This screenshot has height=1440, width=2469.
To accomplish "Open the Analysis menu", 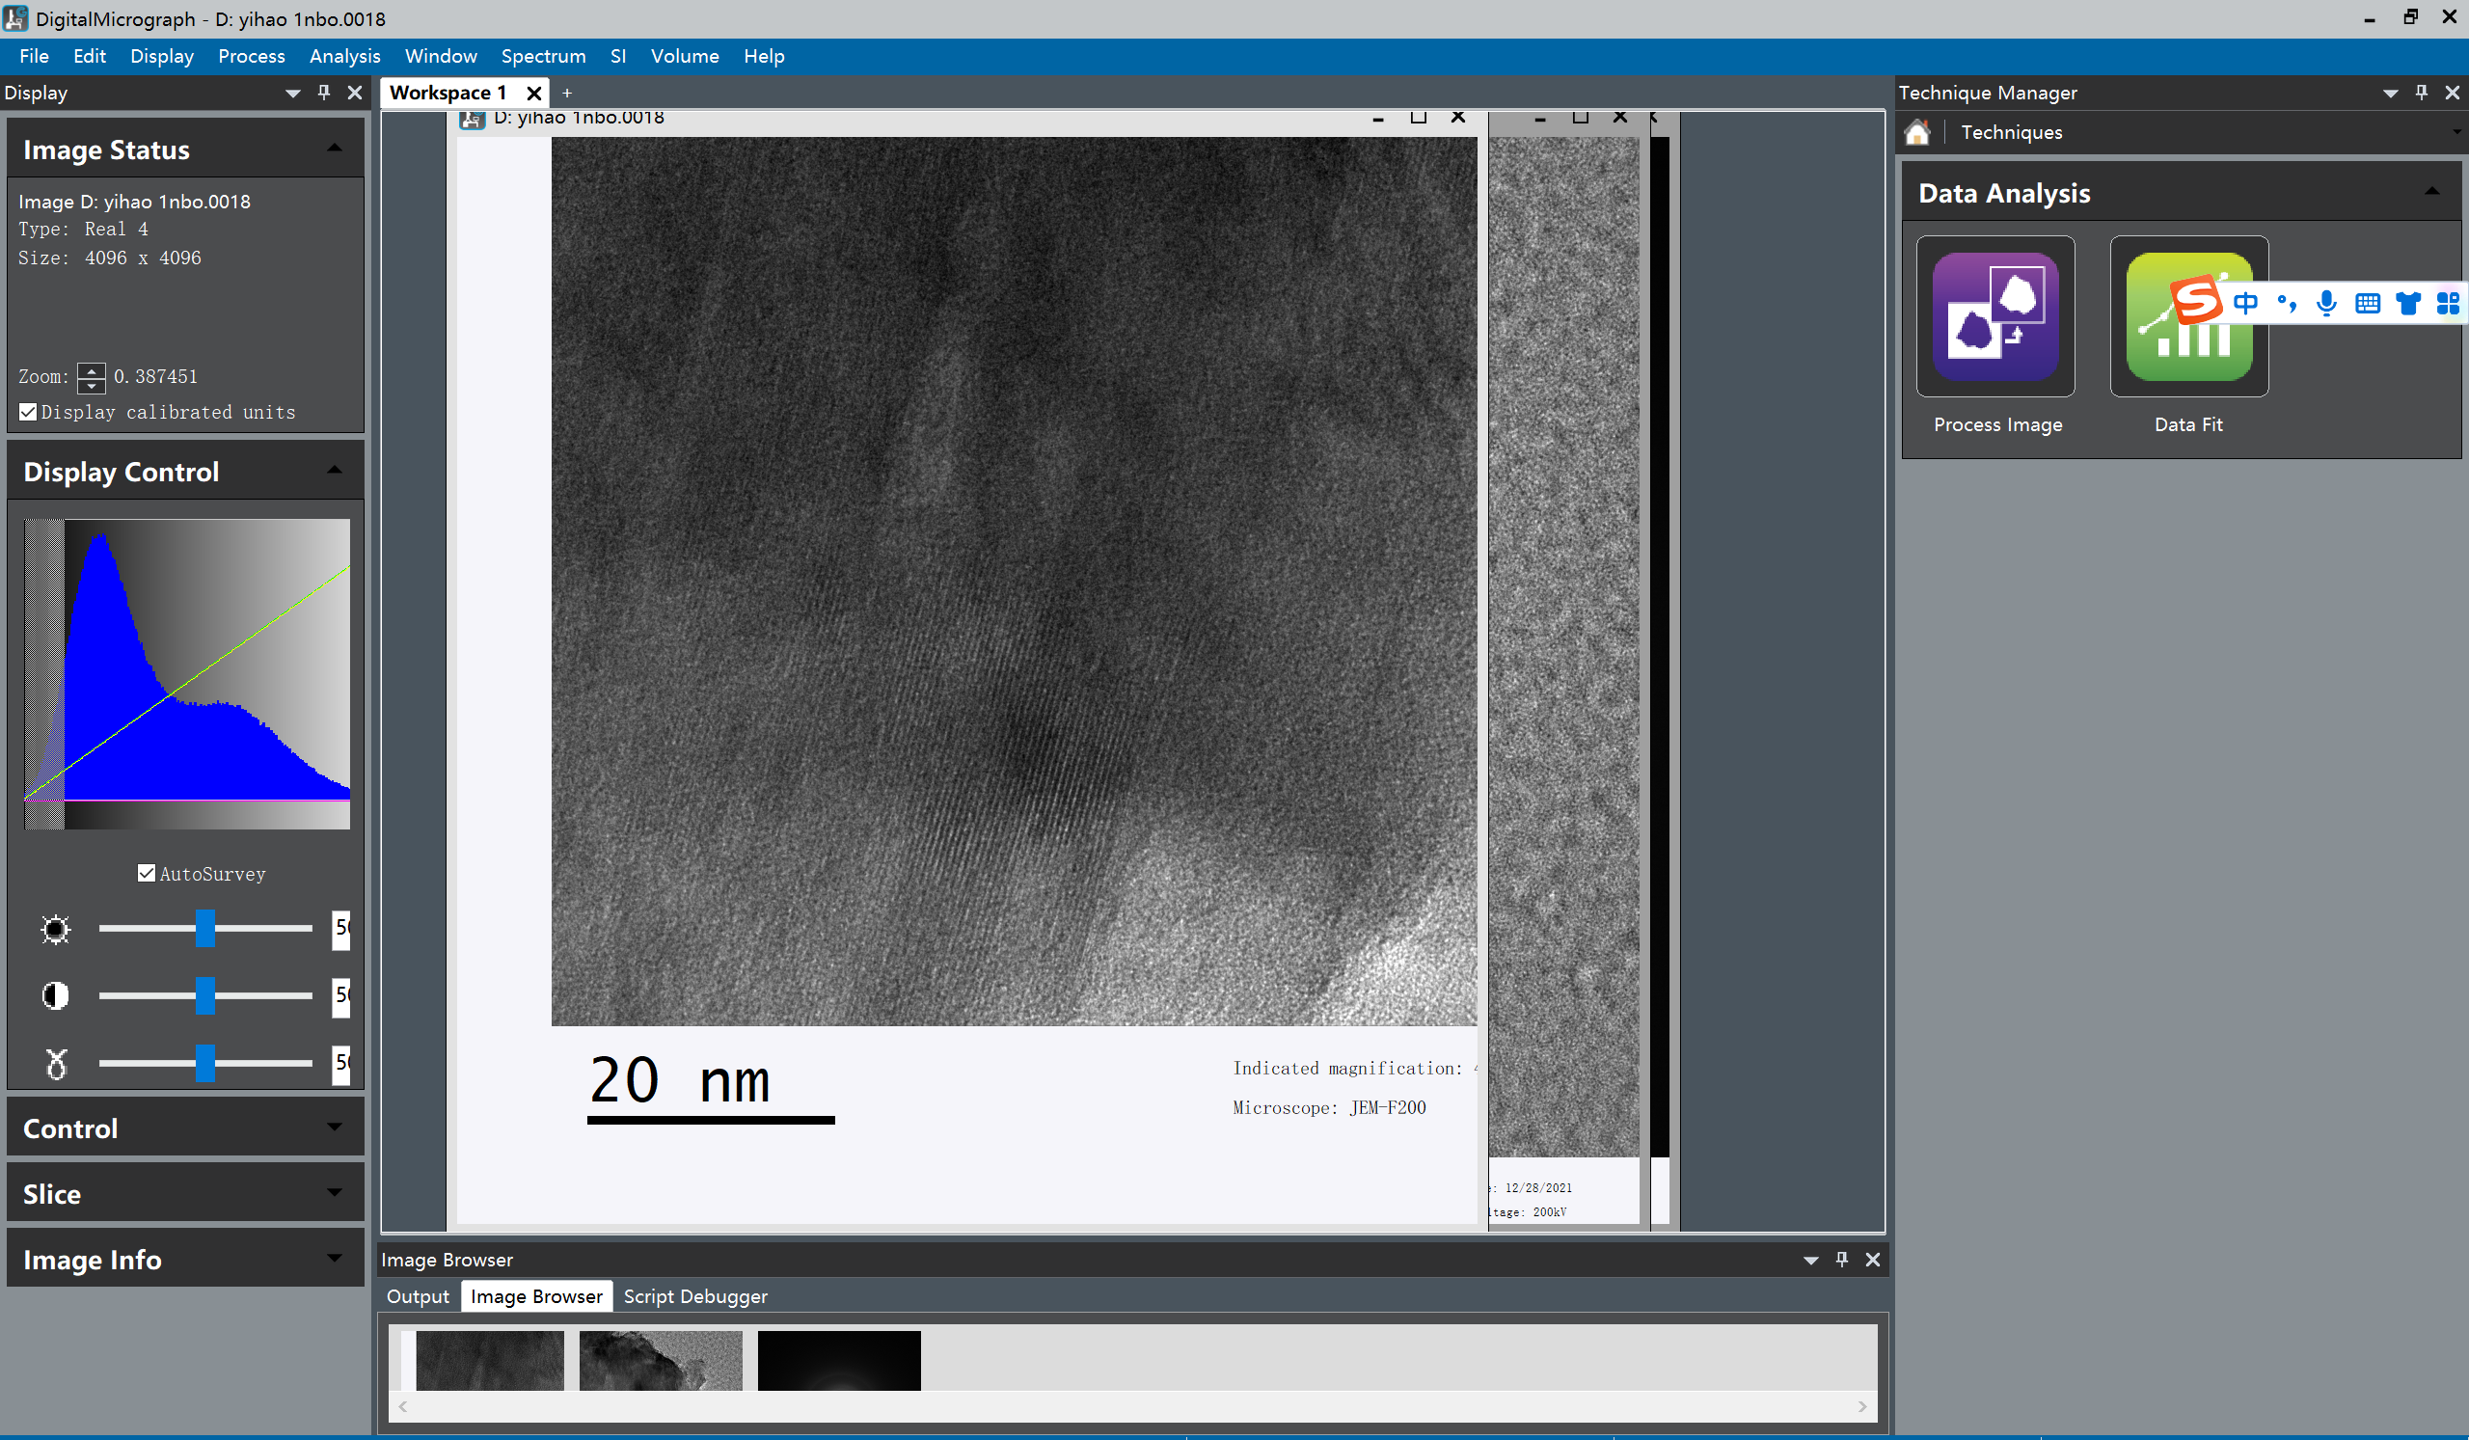I will (x=344, y=56).
